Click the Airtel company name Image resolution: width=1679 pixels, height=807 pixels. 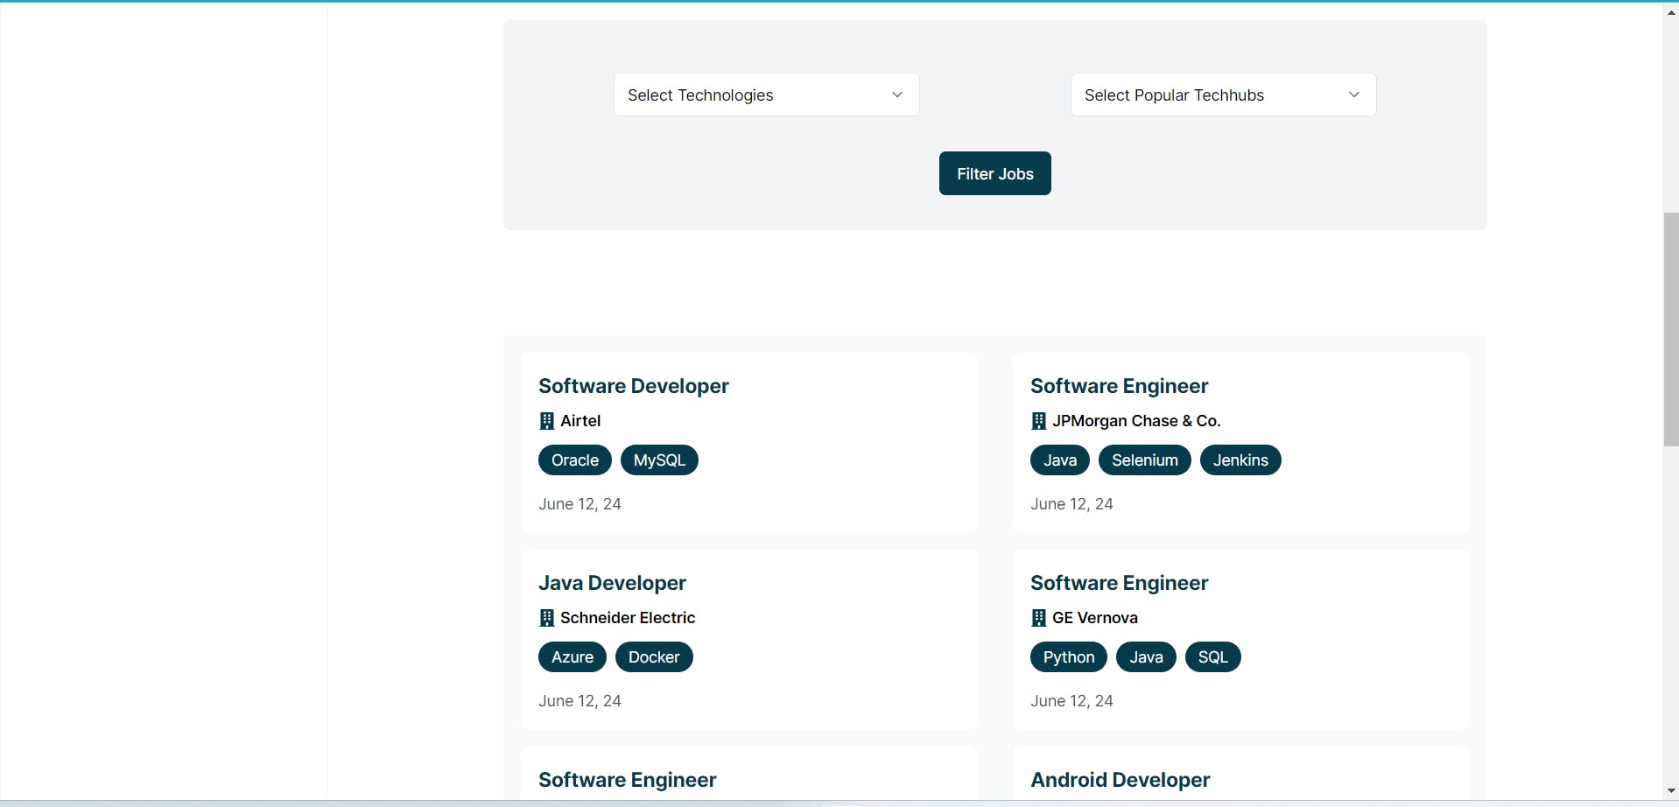coord(580,421)
